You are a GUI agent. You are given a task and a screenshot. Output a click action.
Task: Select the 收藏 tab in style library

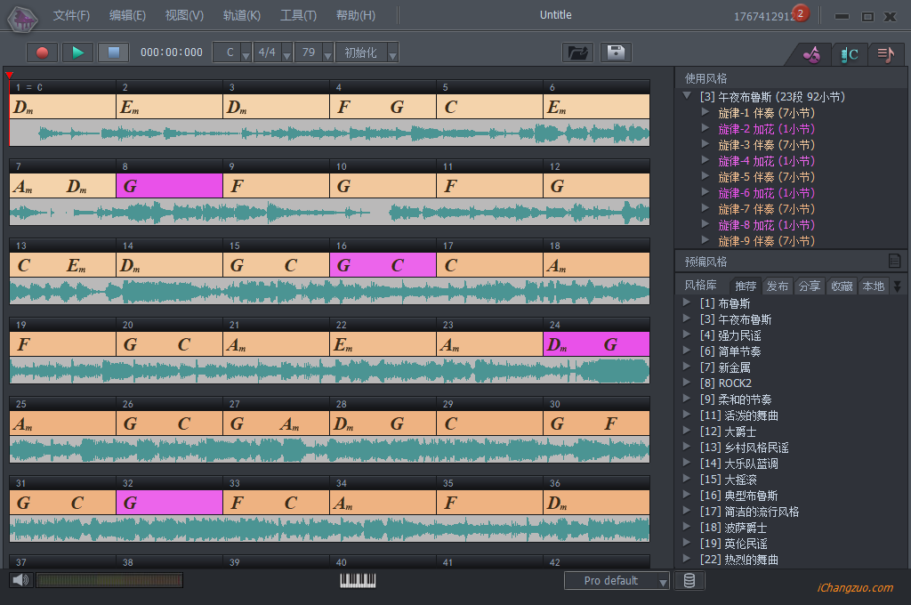pos(841,286)
